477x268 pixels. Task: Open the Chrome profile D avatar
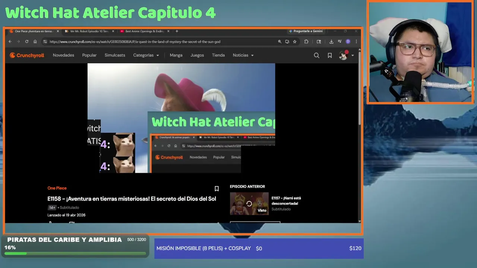coord(348,42)
